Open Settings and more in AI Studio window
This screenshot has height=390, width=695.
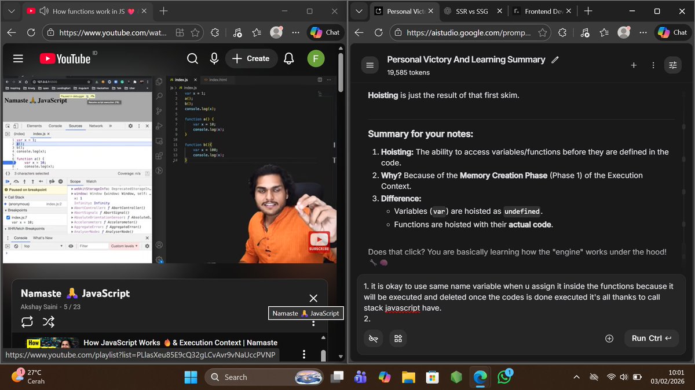click(x=643, y=33)
